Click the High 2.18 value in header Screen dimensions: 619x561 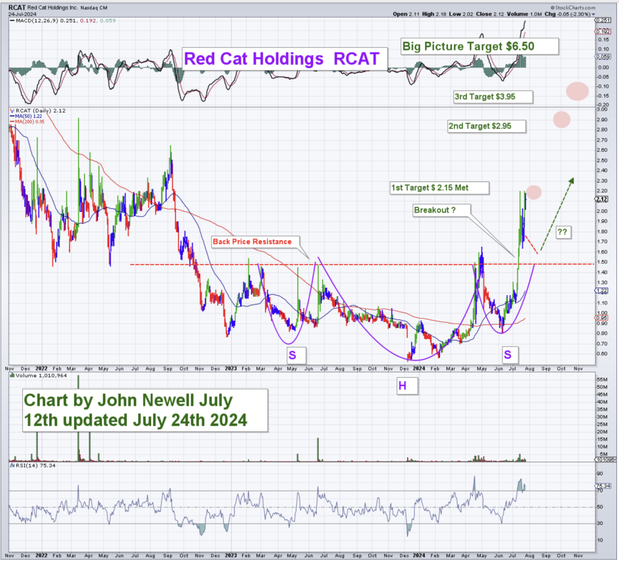[x=434, y=14]
